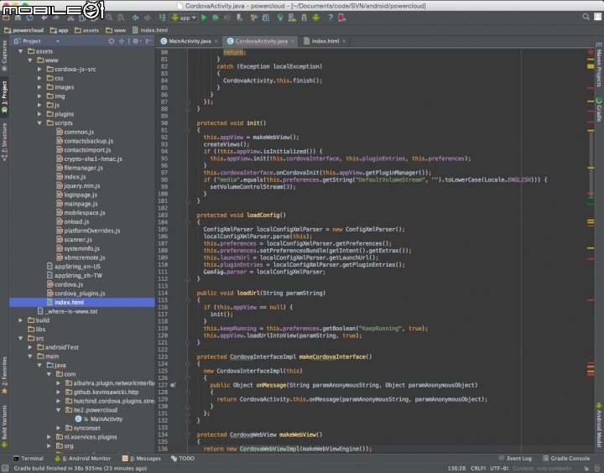Click Collapse All icon in Project panel
This screenshot has height=473, width=604.
[x=122, y=41]
